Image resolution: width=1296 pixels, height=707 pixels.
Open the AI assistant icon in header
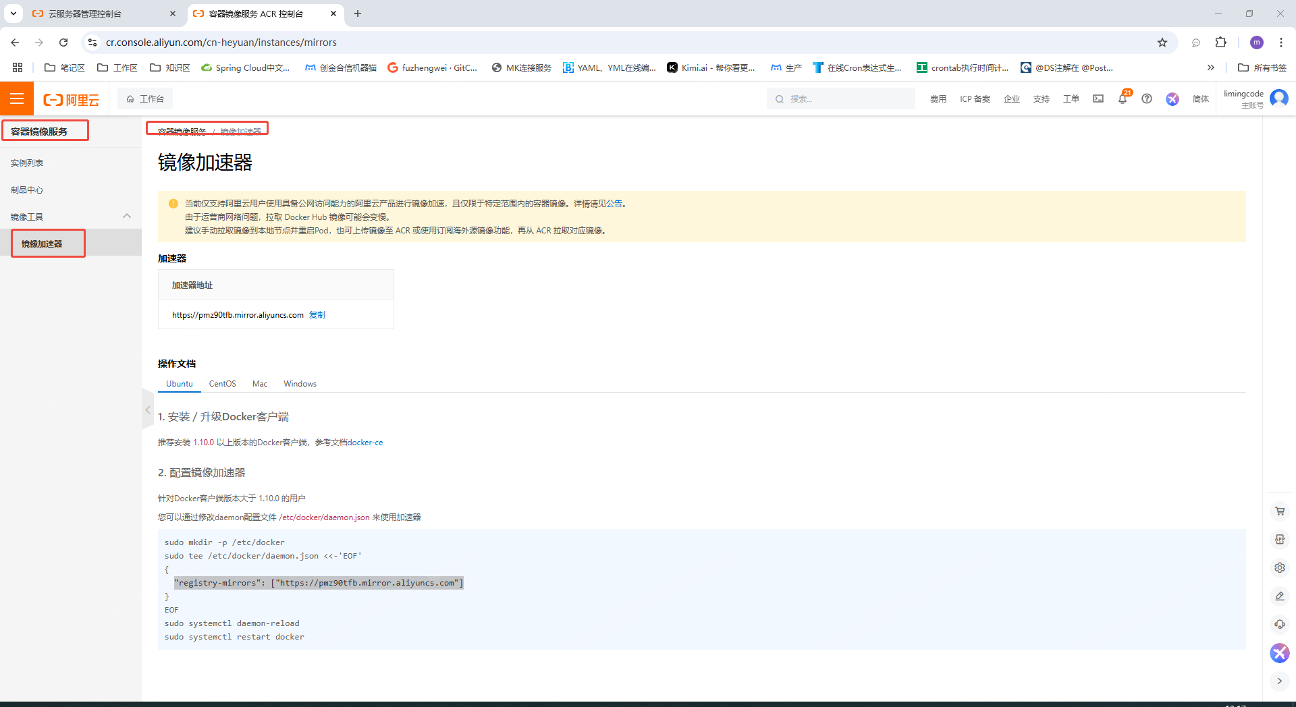tap(1172, 98)
